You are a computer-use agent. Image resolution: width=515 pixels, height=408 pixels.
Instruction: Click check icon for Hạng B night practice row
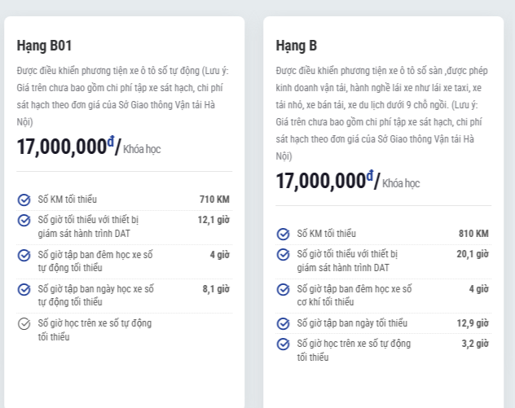click(283, 289)
